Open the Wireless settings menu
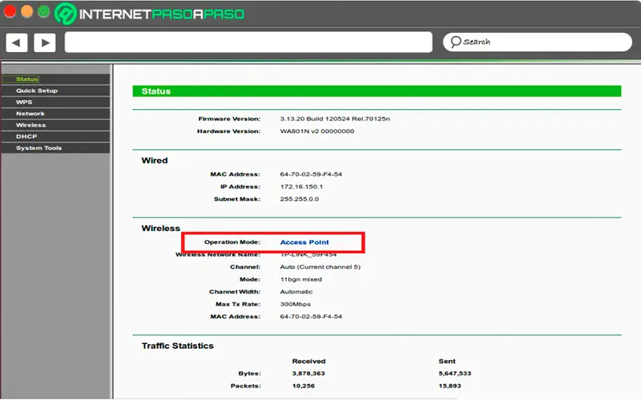 [x=55, y=125]
